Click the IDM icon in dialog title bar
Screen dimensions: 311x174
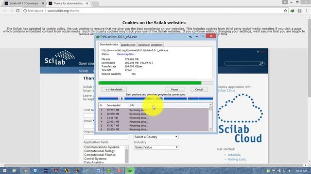pyautogui.click(x=97, y=37)
